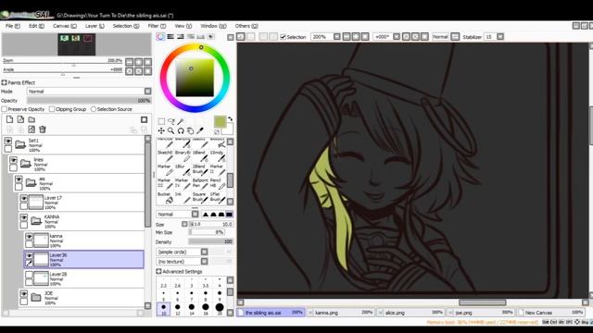Uncheck the Selection checkbox in toolbar
Viewport: 593px width, 333px height.
[283, 37]
